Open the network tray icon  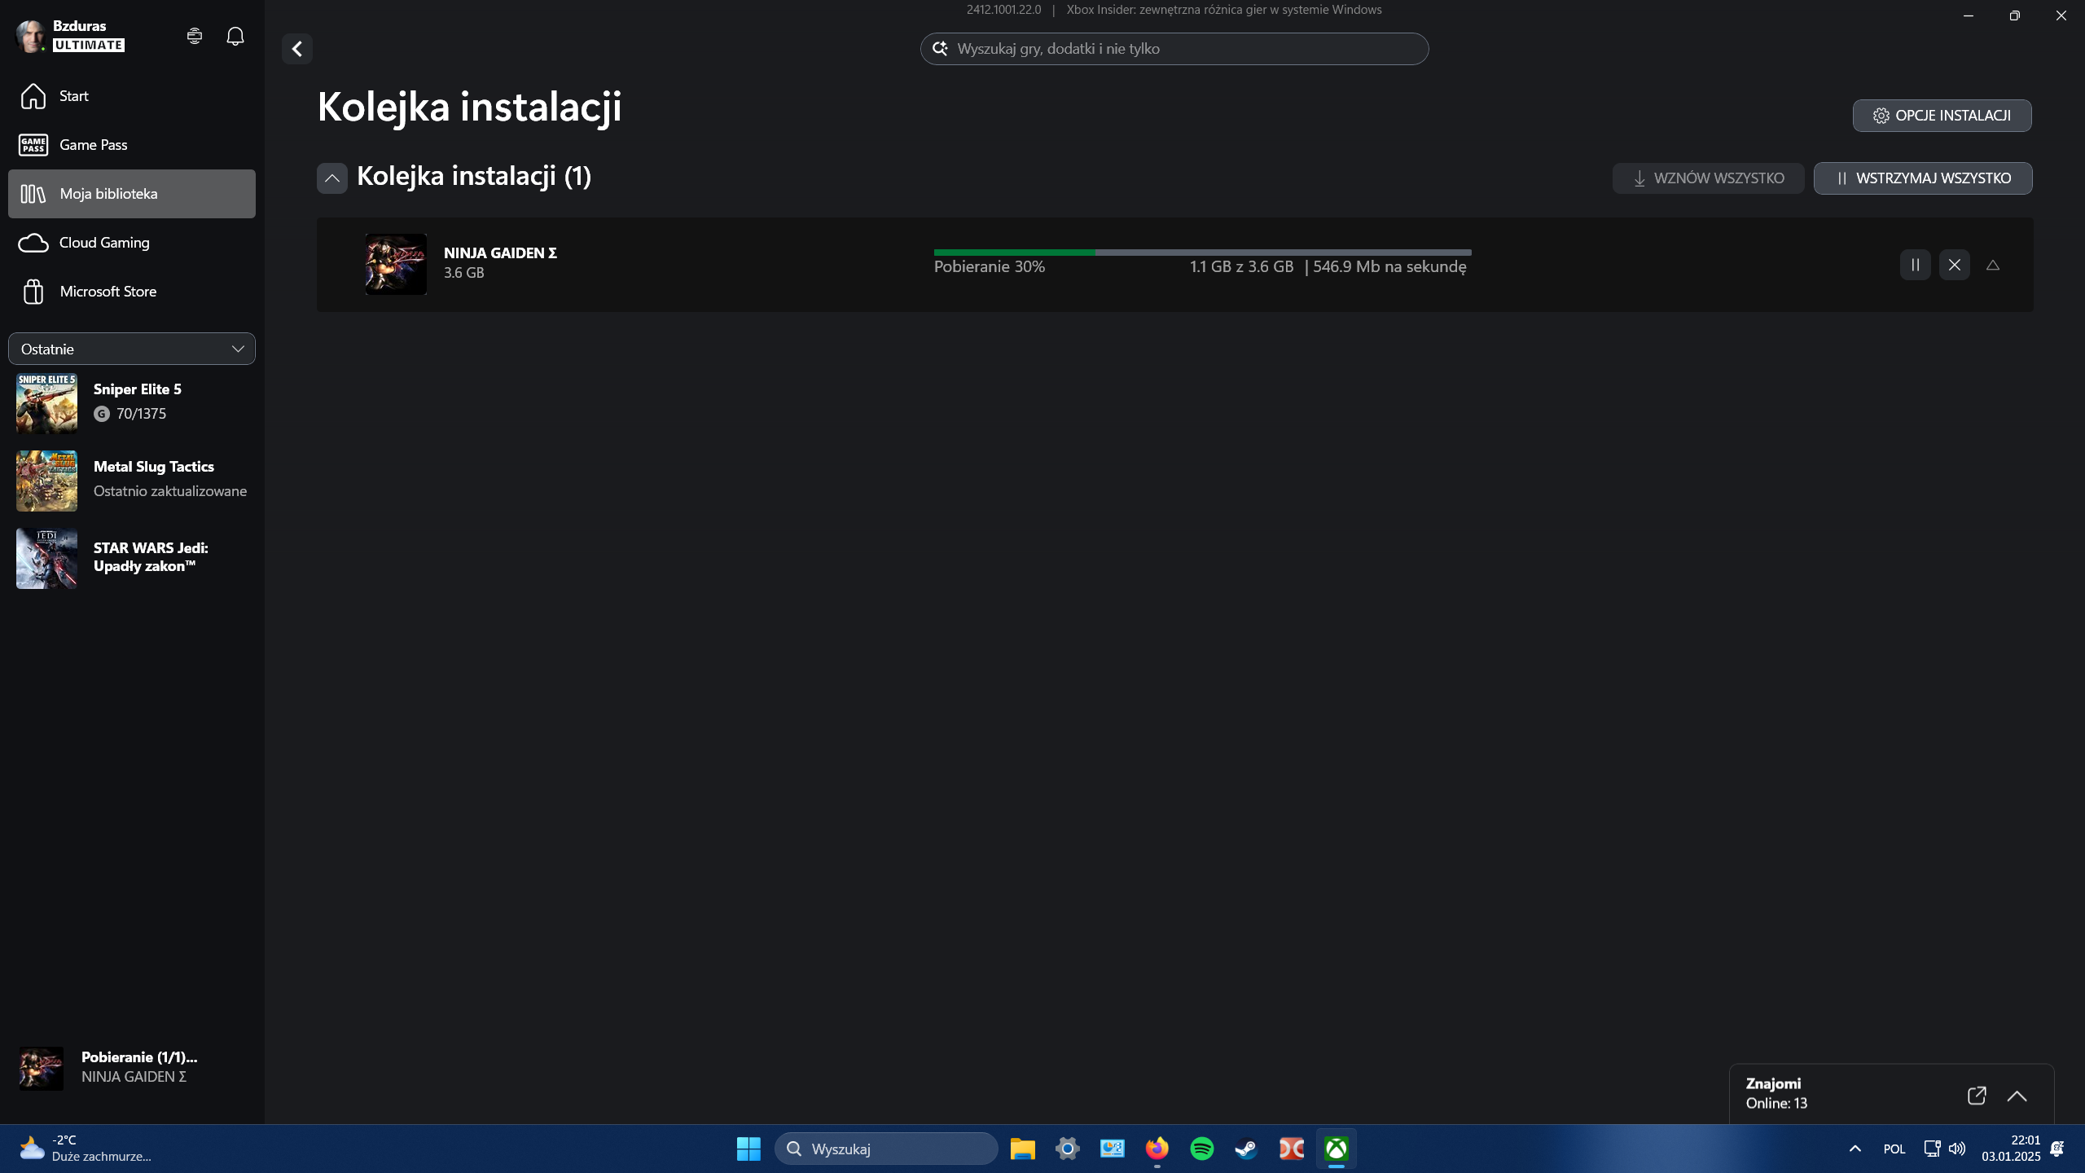pyautogui.click(x=1932, y=1149)
